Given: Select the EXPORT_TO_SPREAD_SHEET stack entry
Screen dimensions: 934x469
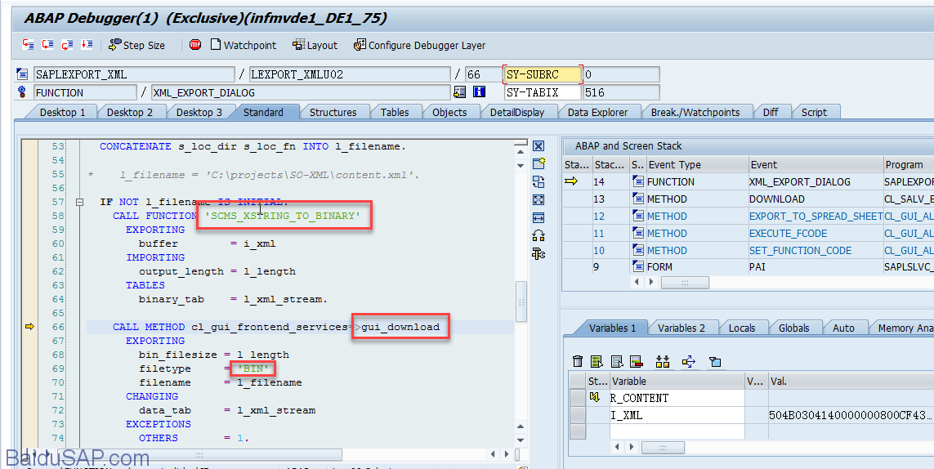Looking at the screenshot, I should pos(816,217).
